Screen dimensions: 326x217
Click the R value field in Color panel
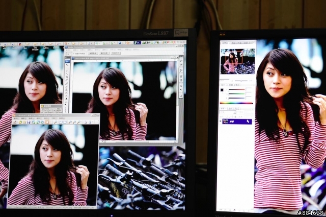click(x=249, y=89)
